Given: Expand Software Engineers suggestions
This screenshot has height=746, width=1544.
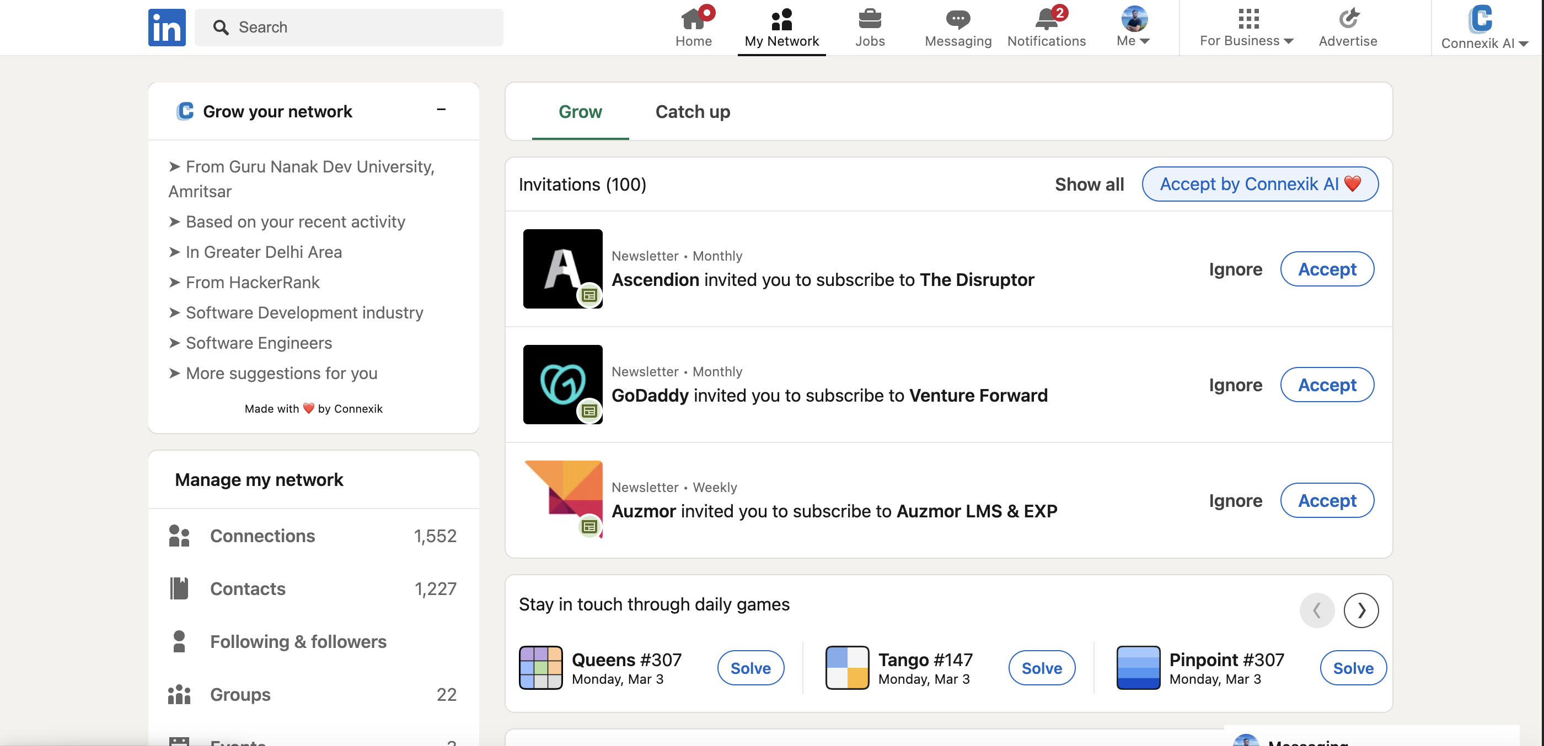Looking at the screenshot, I should (x=250, y=343).
